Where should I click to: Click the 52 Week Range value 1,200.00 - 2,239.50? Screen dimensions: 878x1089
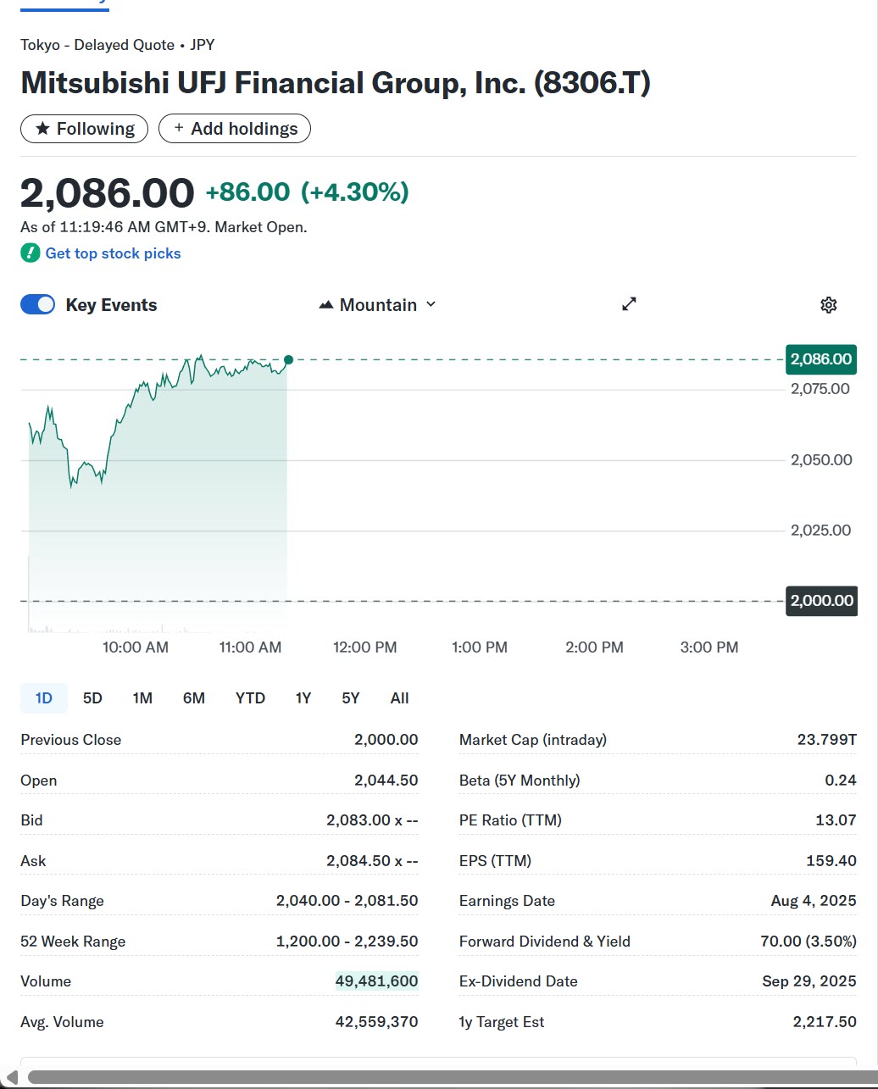[347, 942]
